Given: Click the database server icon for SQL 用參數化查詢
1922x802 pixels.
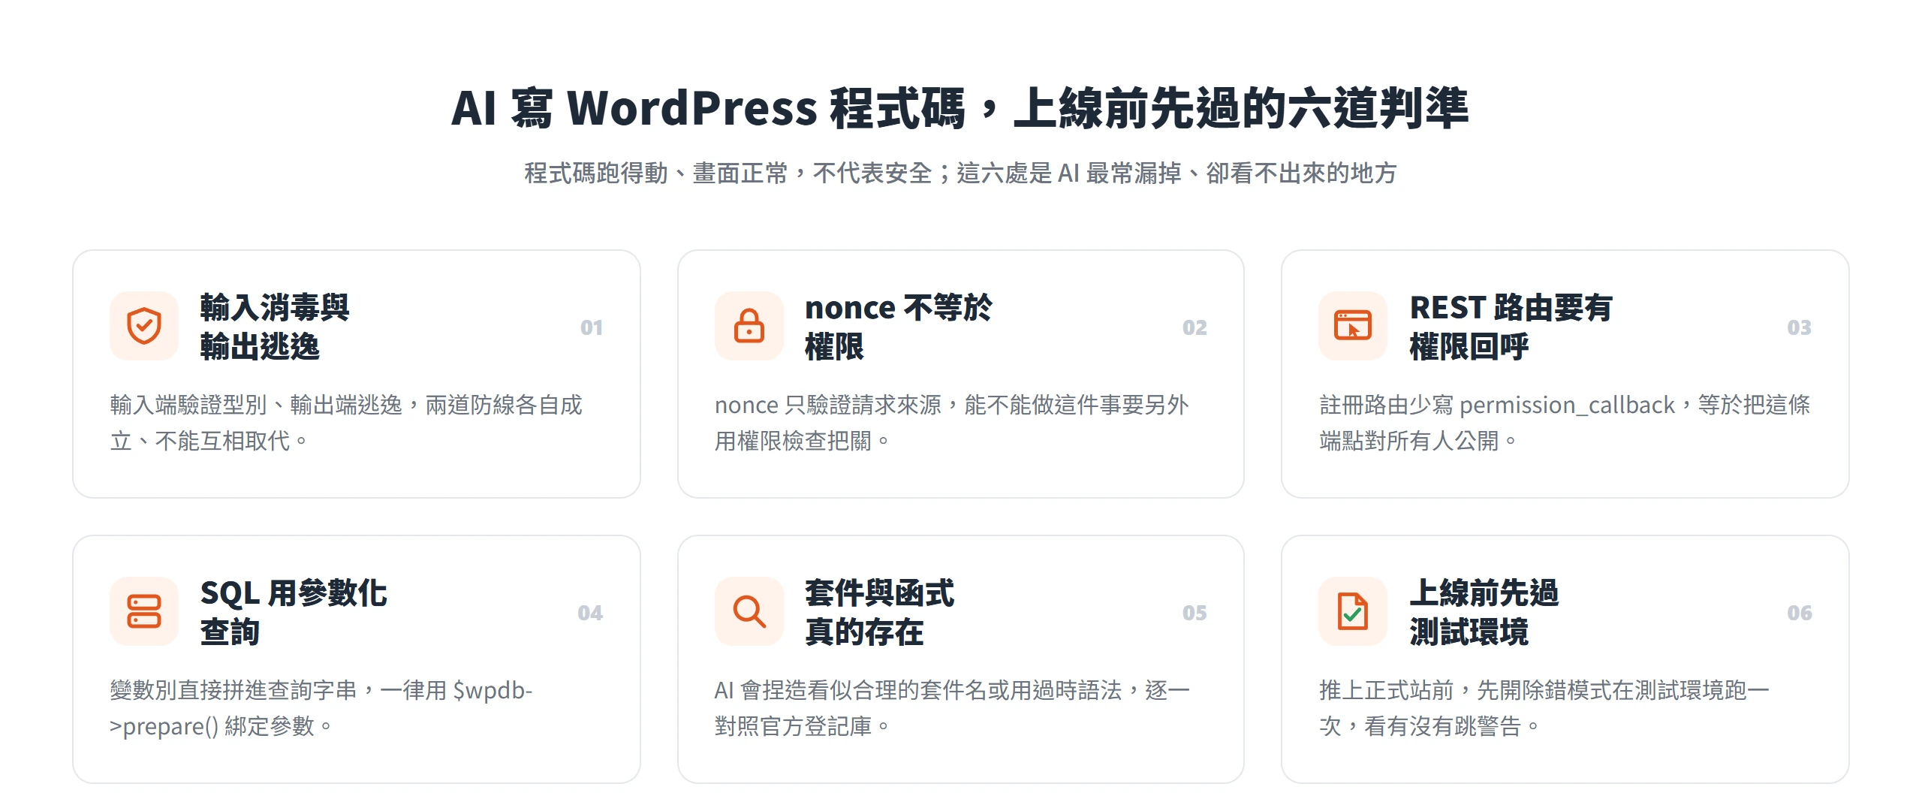Looking at the screenshot, I should coord(144,611).
